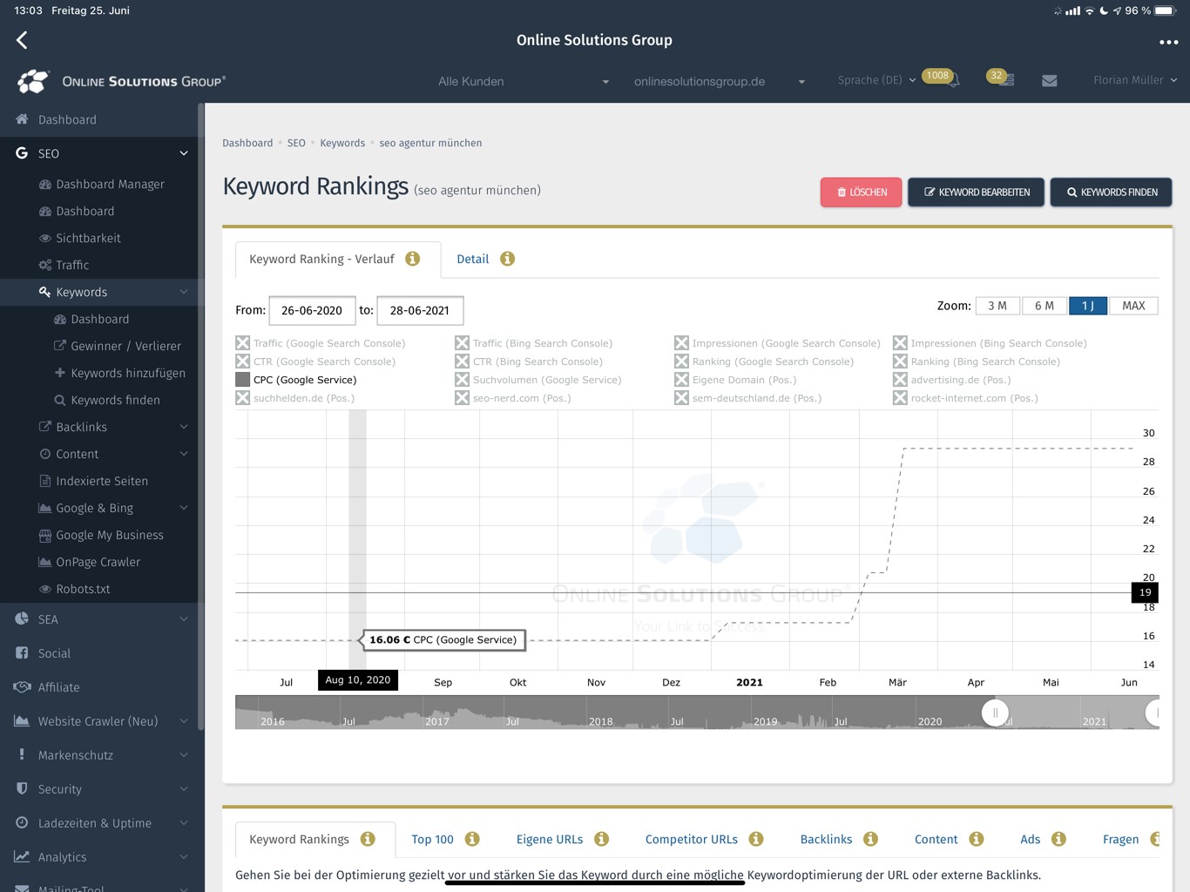The image size is (1190, 892).
Task: Open the Alle Kunden dropdown
Action: click(523, 81)
